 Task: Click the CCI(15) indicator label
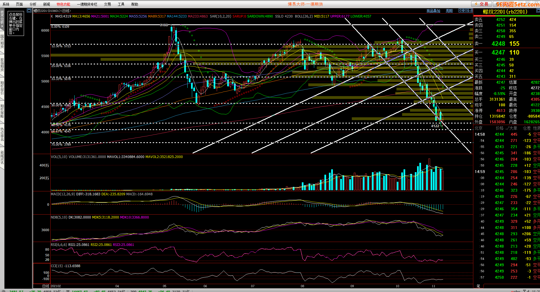coord(57,266)
